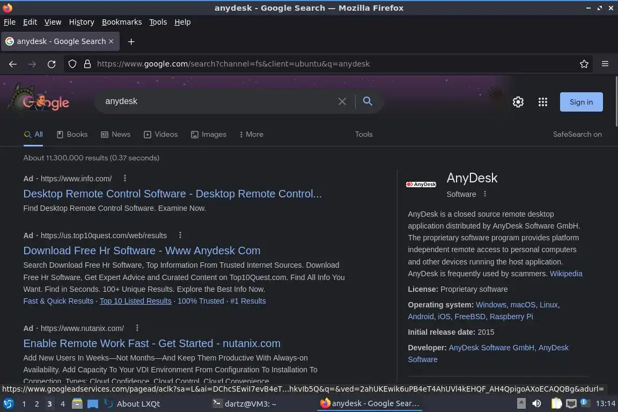Go back to the previous page

click(13, 64)
